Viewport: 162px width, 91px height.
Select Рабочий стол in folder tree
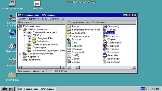pyautogui.click(x=32, y=26)
